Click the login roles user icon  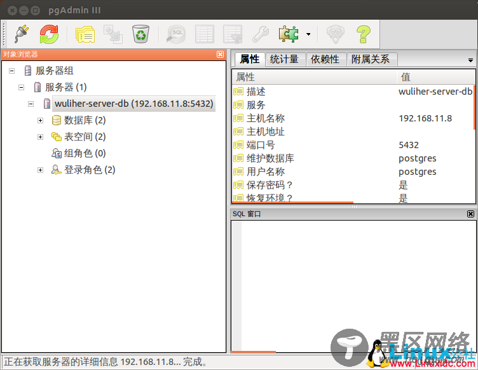coord(57,170)
